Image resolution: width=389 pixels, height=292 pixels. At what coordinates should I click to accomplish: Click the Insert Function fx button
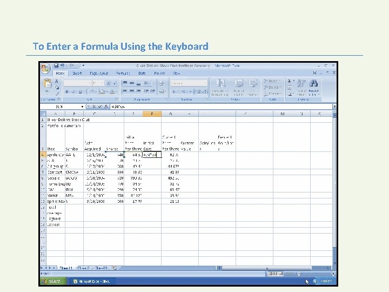click(106, 107)
